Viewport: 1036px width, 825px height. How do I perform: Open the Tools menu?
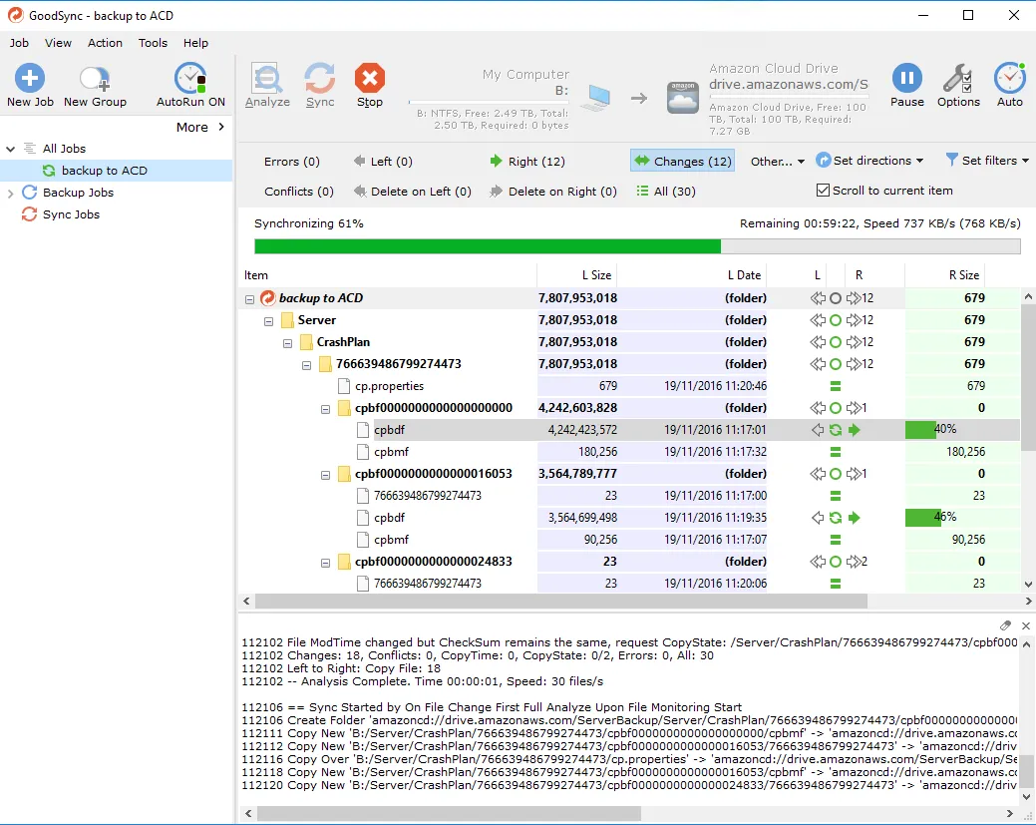coord(153,43)
